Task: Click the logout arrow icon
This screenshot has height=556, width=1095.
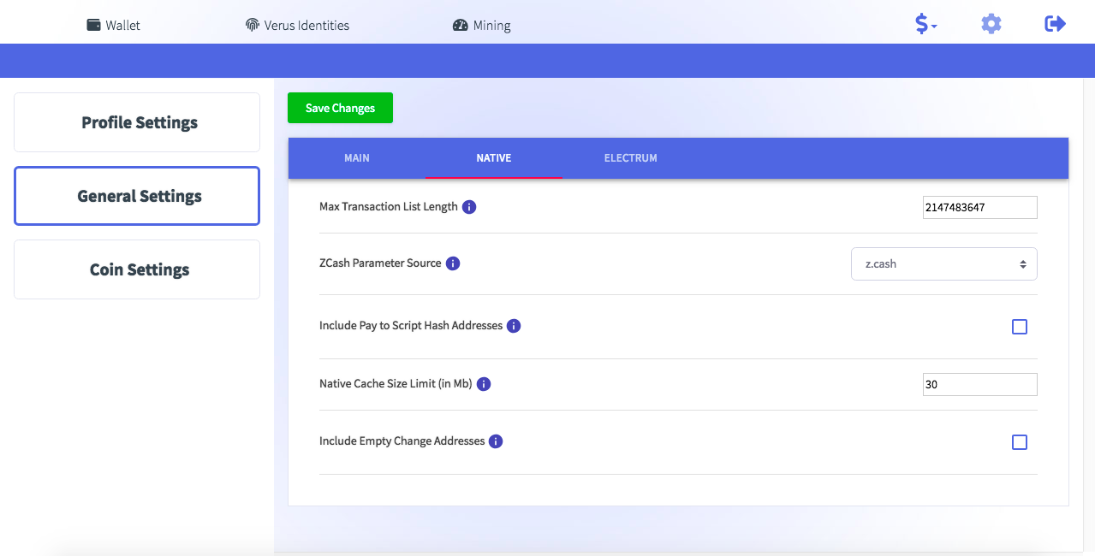Action: pos(1056,23)
